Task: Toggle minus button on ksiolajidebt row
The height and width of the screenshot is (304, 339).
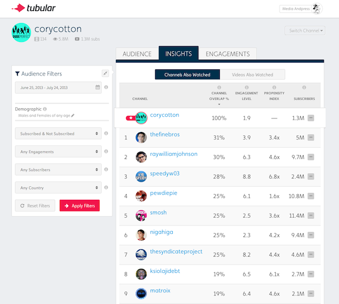Action: coord(311,274)
